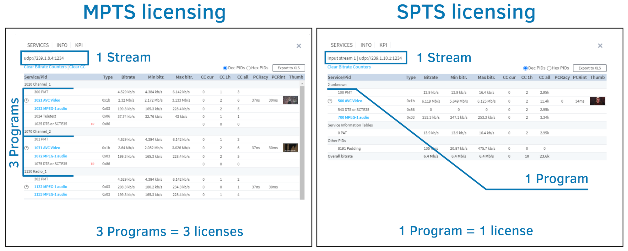628x251 pixels.
Task: Export MPTS table using Export to XLS
Action: [289, 68]
